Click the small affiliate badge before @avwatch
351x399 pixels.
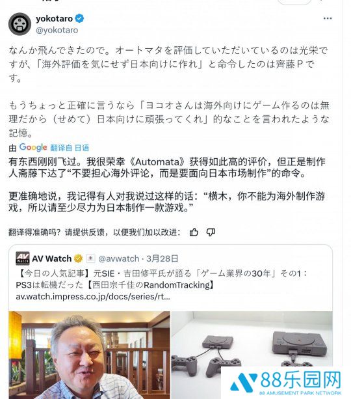point(90,258)
